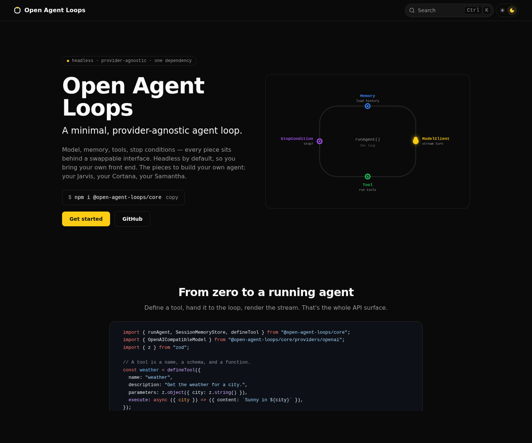Click the "@open-agent-loops/core" import string
Viewport: 532px width, 443px height.
(314, 333)
